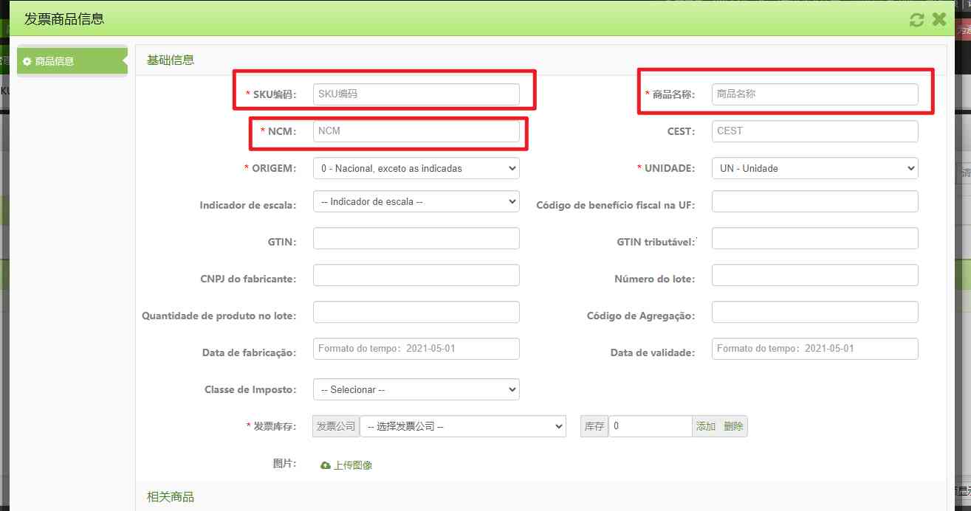
Task: Open the UNIDADE dropdown
Action: [814, 168]
